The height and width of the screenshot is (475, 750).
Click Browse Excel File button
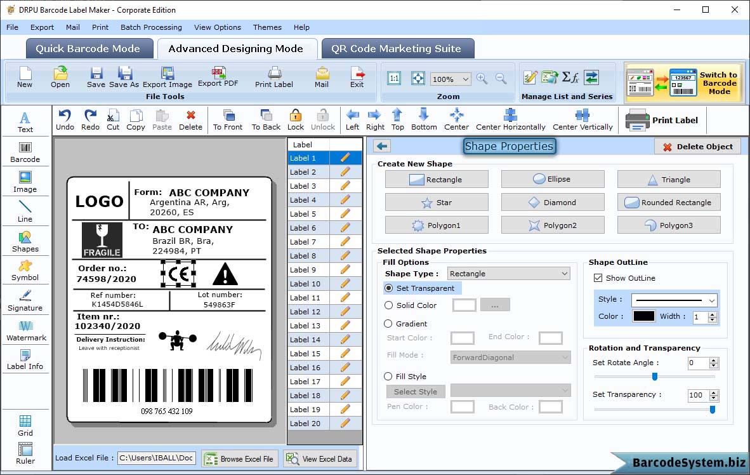click(239, 458)
